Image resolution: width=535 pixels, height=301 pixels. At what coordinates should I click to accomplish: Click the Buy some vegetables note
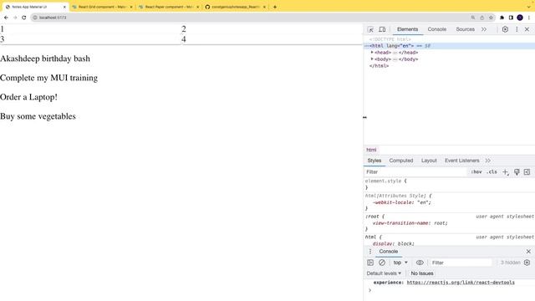[38, 116]
